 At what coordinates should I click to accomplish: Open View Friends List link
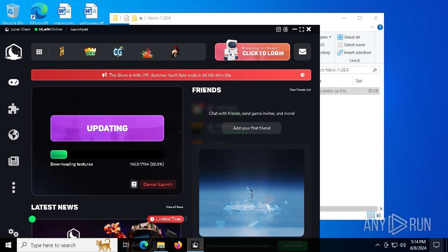point(300,90)
